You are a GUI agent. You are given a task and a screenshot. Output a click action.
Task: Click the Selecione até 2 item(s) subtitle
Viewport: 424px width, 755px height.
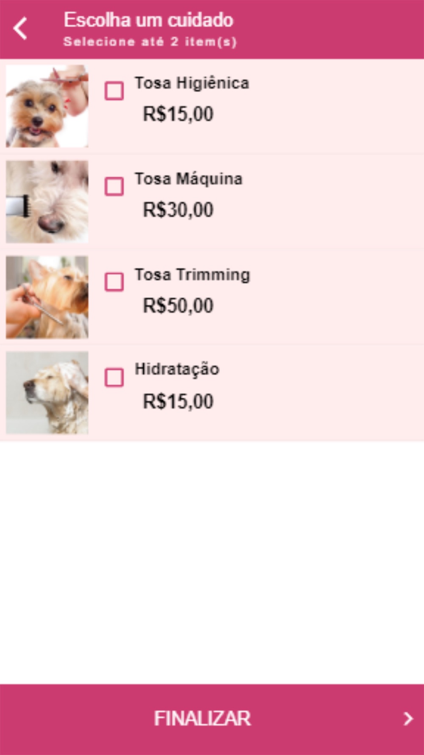(x=150, y=42)
